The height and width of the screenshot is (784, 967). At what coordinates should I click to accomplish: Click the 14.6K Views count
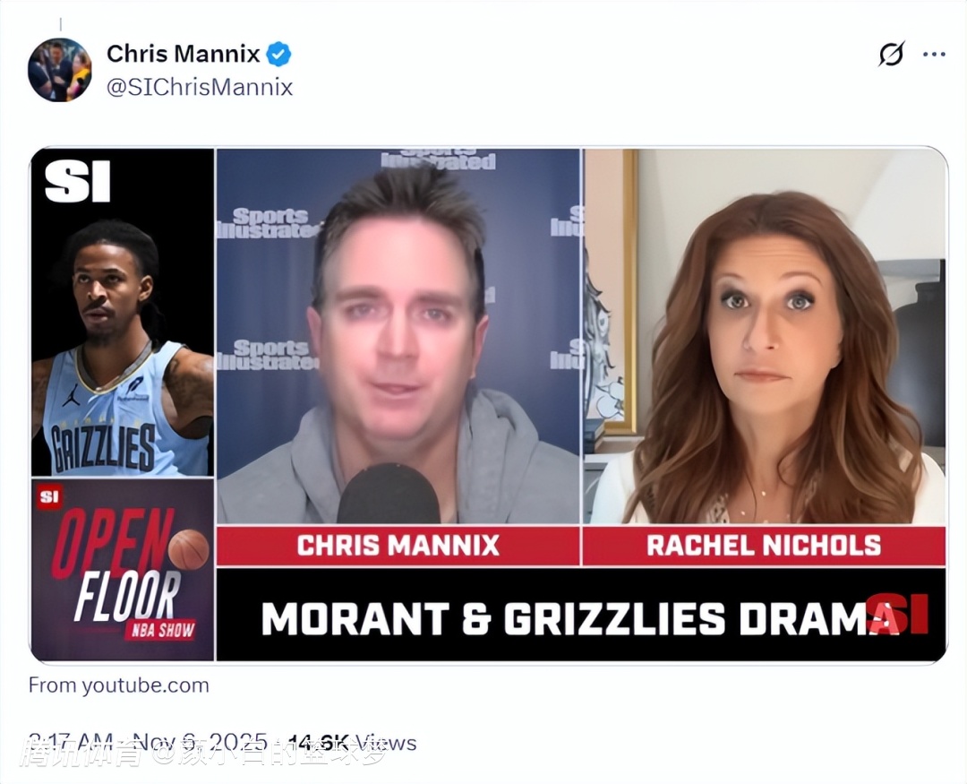pos(352,742)
